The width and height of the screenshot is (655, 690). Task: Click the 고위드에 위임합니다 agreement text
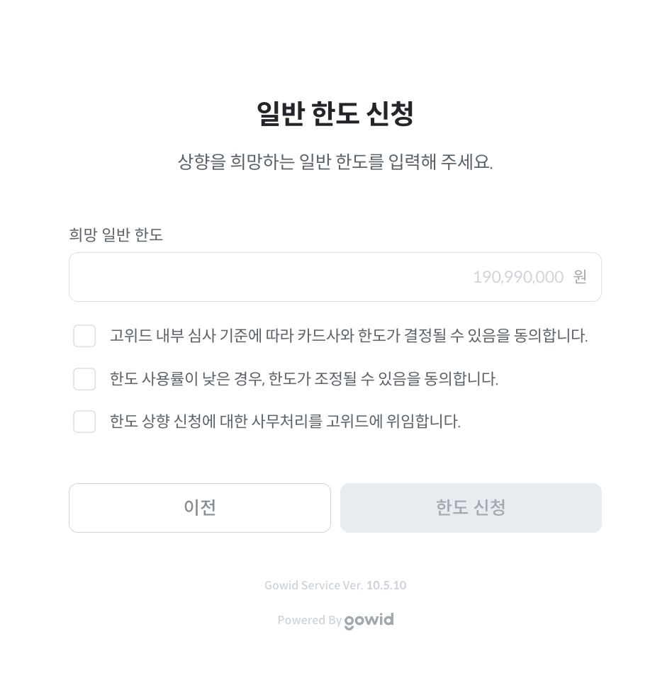tap(285, 422)
